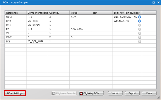Click the IC_QFP_48Pin component cell

37,42
